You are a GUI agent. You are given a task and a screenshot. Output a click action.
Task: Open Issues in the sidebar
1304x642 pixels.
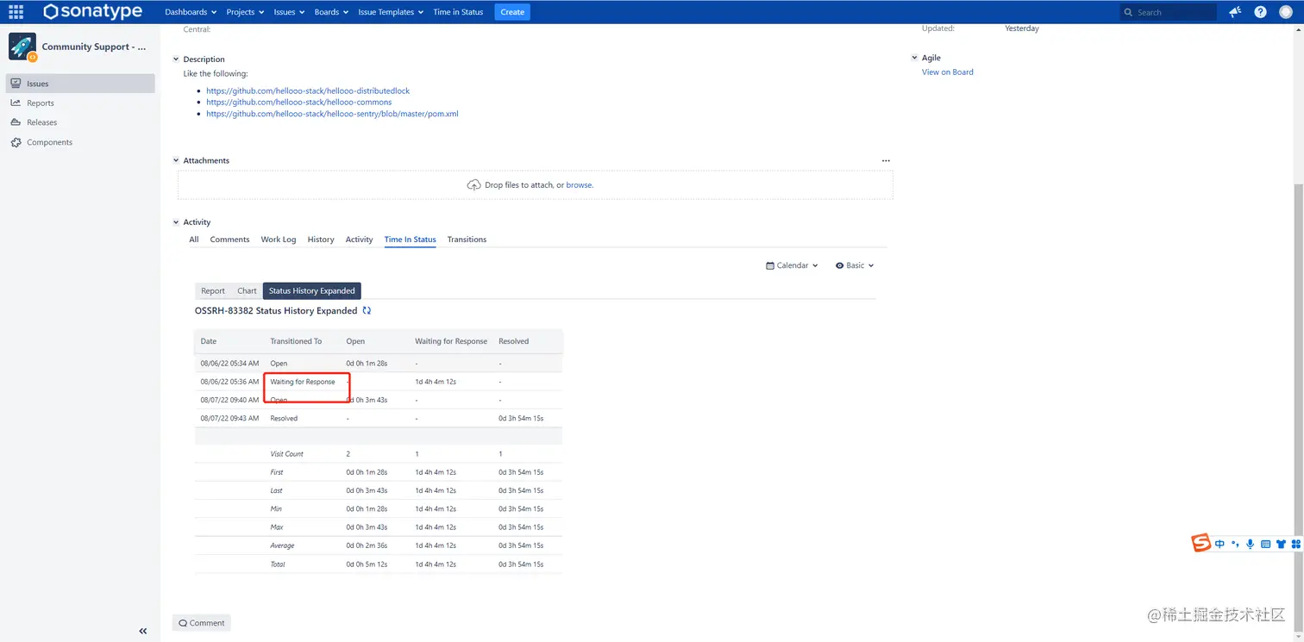80,84
